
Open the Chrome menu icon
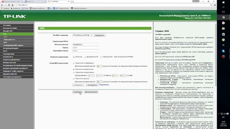coord(215,5)
